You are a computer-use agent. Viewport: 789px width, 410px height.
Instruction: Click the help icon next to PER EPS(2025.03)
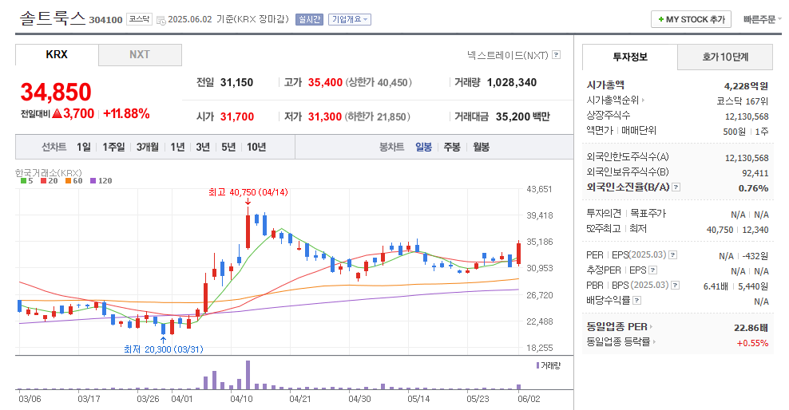tap(672, 254)
